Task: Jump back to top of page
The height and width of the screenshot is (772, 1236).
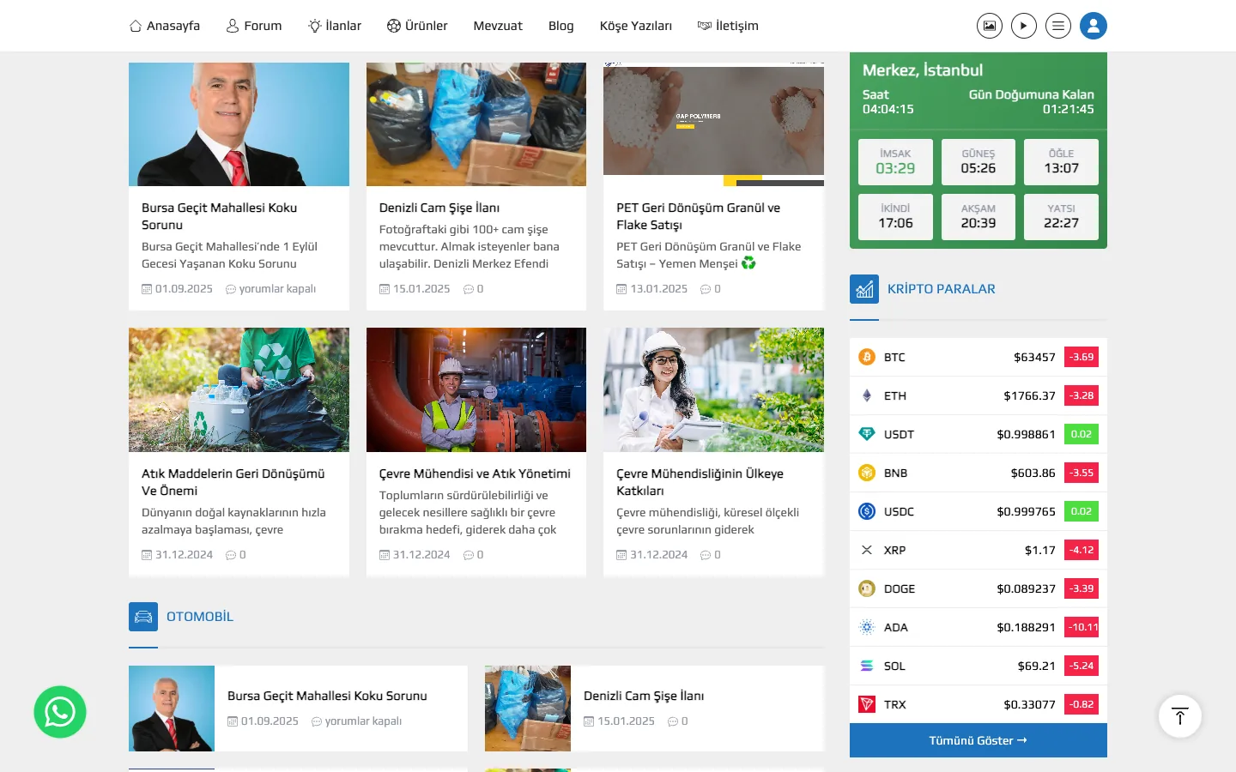Action: [1180, 716]
